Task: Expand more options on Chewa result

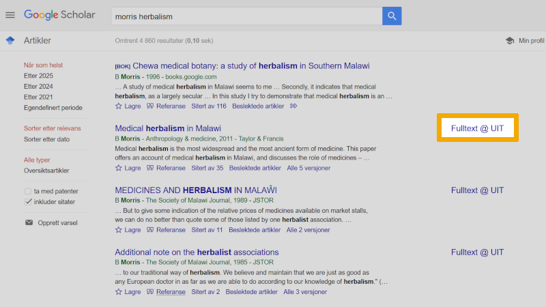Action: pos(293,106)
